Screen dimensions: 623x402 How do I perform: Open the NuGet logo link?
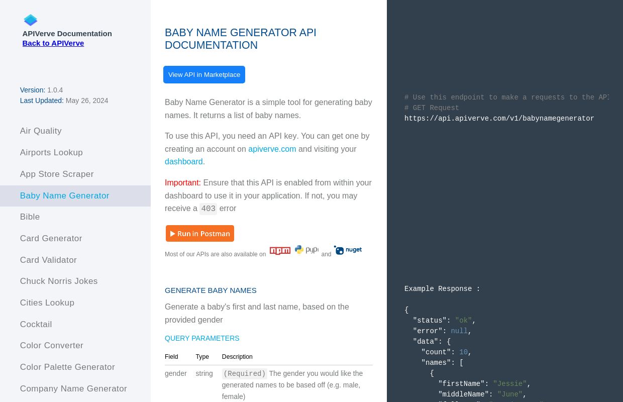coord(348,250)
